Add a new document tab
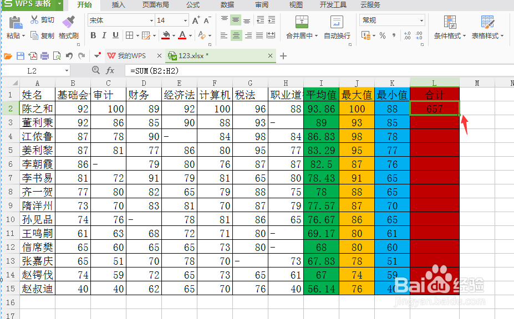 [283, 56]
